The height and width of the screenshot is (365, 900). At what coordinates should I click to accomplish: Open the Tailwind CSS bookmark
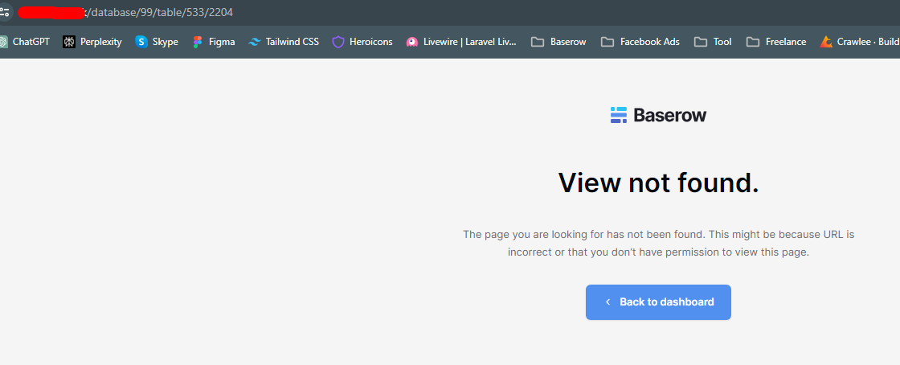click(284, 42)
